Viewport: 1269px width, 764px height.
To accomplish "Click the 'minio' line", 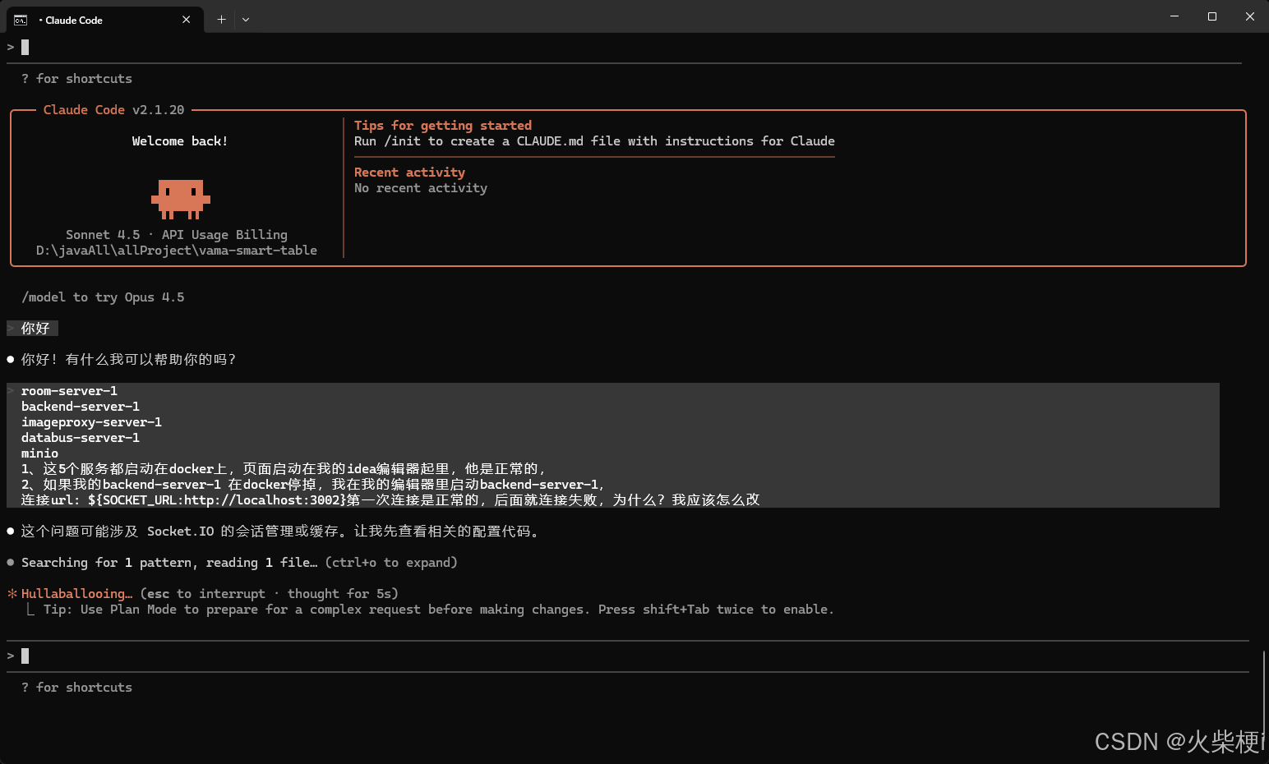I will [x=39, y=453].
